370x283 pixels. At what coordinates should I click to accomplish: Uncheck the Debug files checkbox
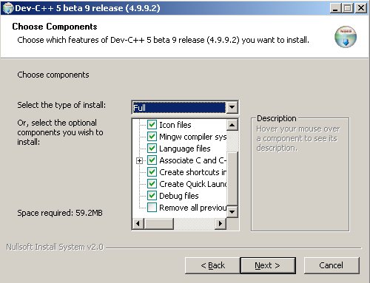tap(152, 196)
